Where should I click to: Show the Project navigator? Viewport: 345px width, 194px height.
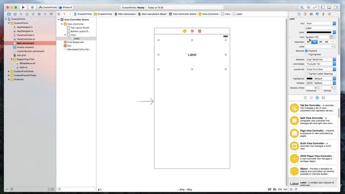pyautogui.click(x=9, y=14)
